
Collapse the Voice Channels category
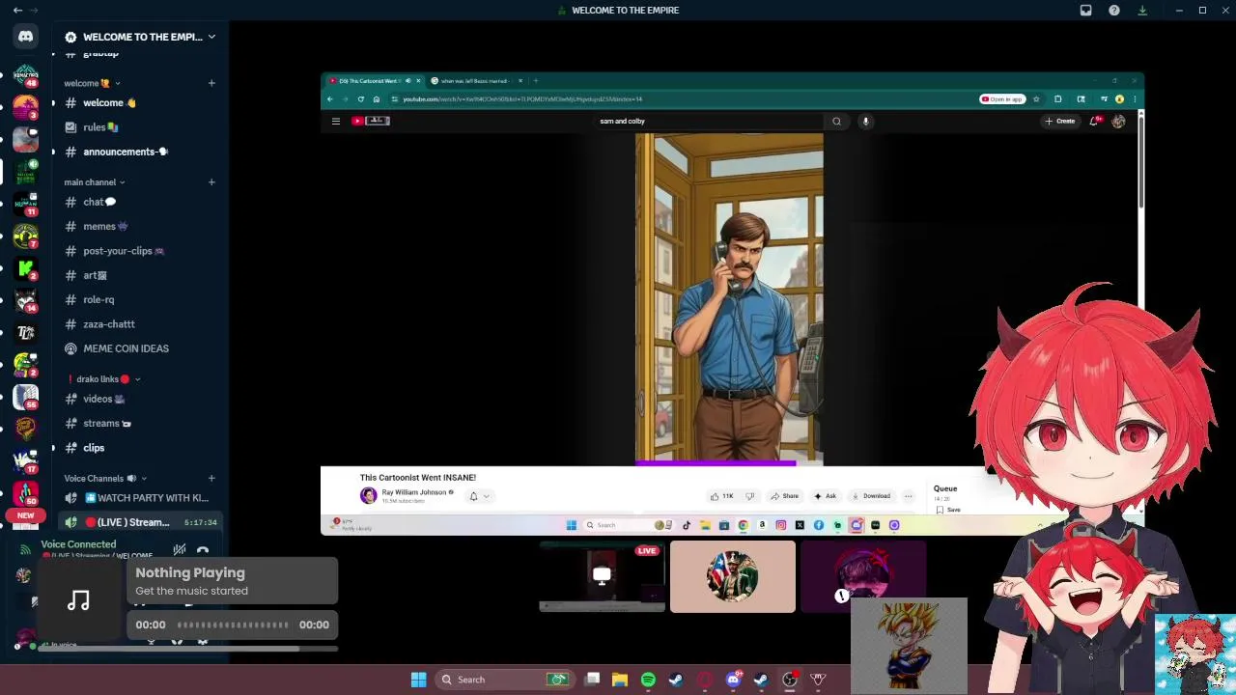[105, 478]
